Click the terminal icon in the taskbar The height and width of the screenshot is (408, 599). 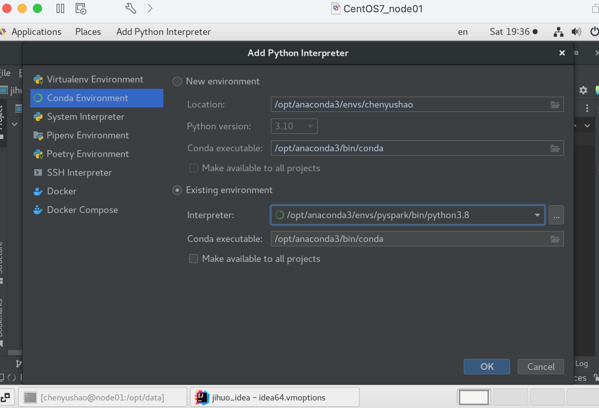point(30,398)
